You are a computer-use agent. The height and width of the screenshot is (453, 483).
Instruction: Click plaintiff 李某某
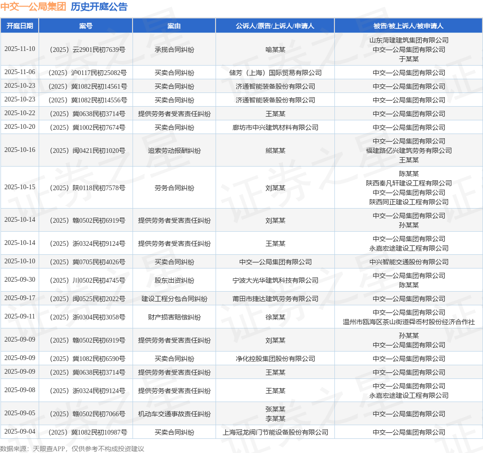275,419
